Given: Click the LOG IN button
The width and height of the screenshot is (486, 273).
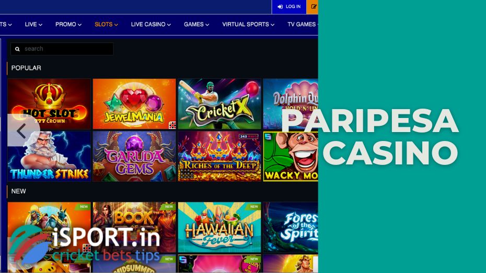Looking at the screenshot, I should [289, 7].
